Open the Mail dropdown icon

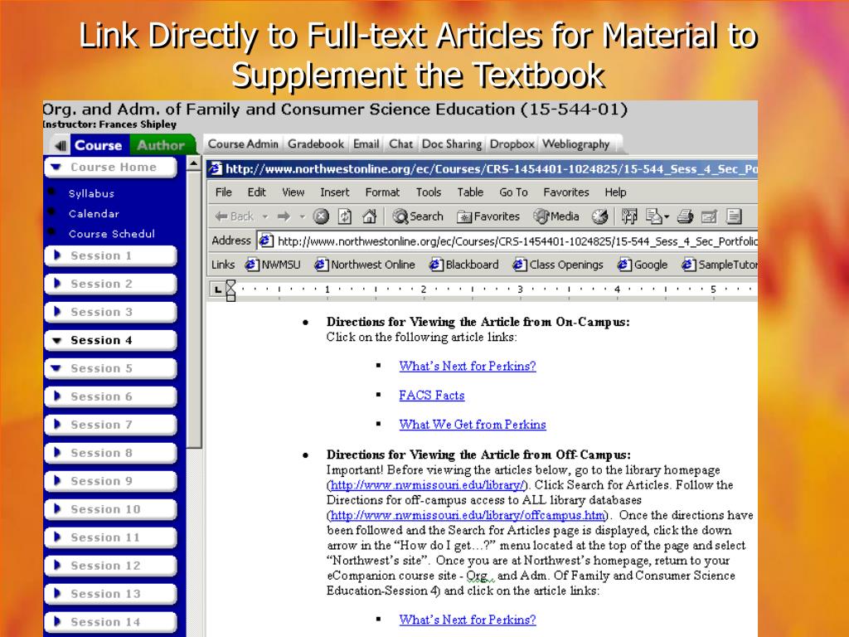657,216
